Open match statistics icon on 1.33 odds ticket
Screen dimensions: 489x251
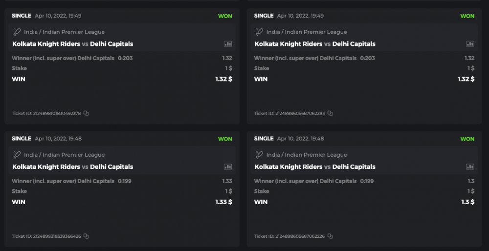228,167
